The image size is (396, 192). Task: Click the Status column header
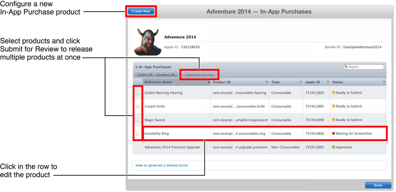click(338, 82)
